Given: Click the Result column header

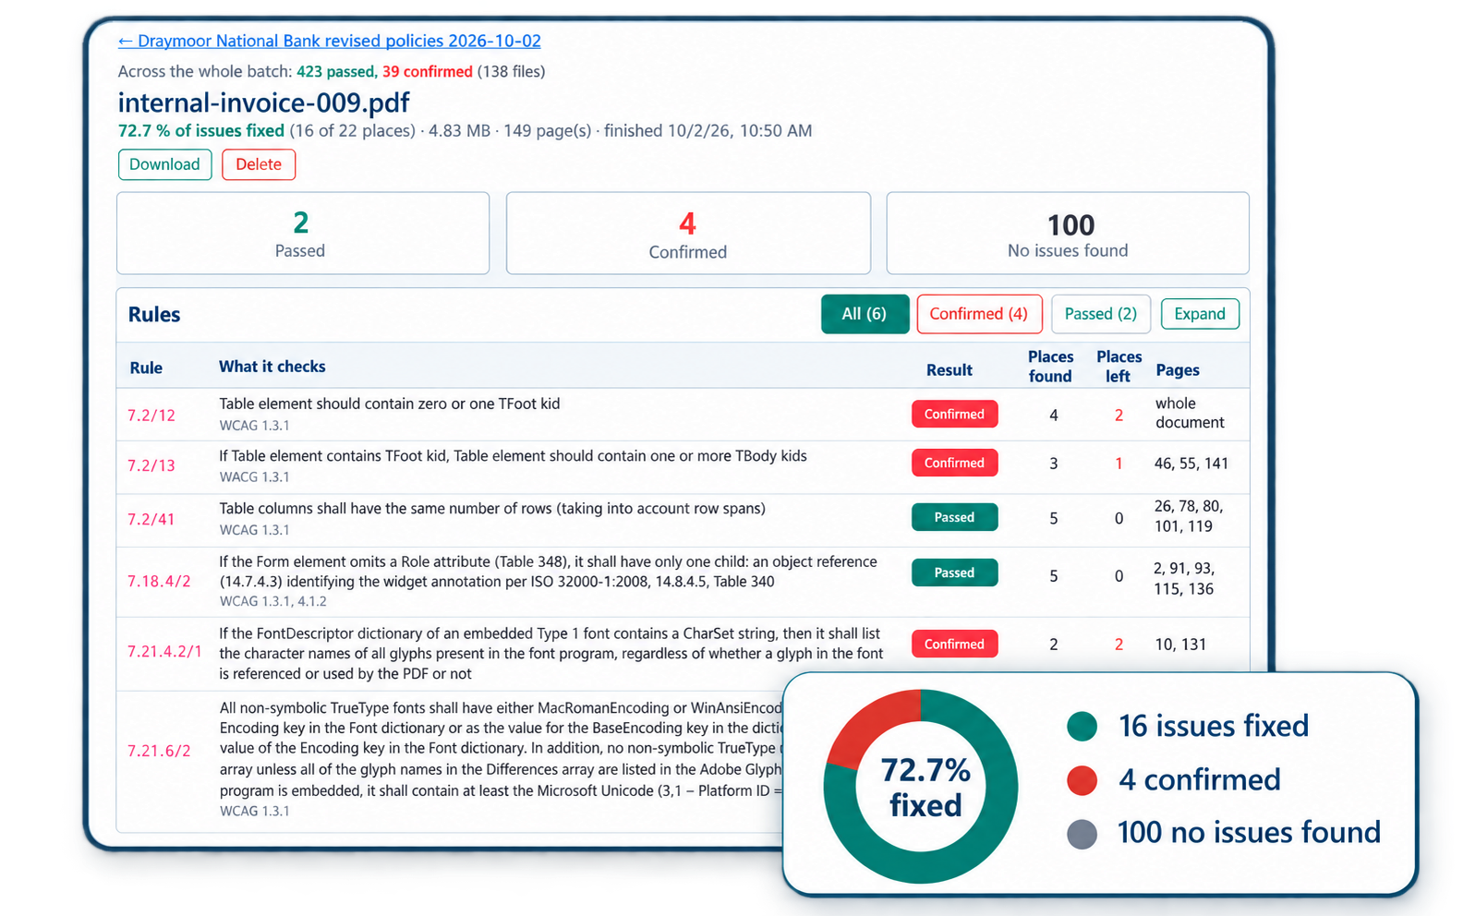Looking at the screenshot, I should click(x=950, y=369).
